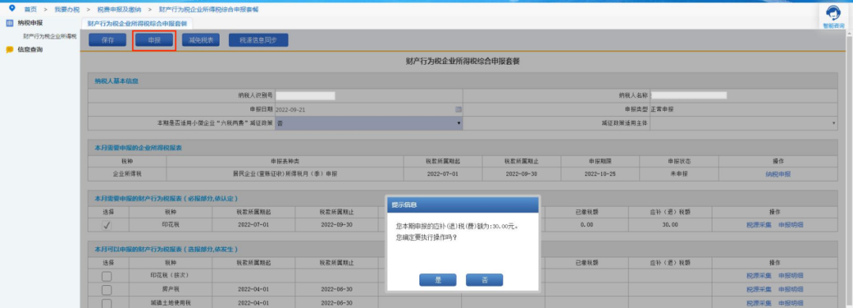Click 税源采集 link in 城镇土地使用税 row
This screenshot has width=853, height=308.
[759, 303]
